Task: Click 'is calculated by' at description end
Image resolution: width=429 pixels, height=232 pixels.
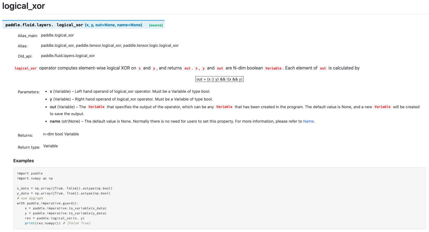Action: coord(344,68)
